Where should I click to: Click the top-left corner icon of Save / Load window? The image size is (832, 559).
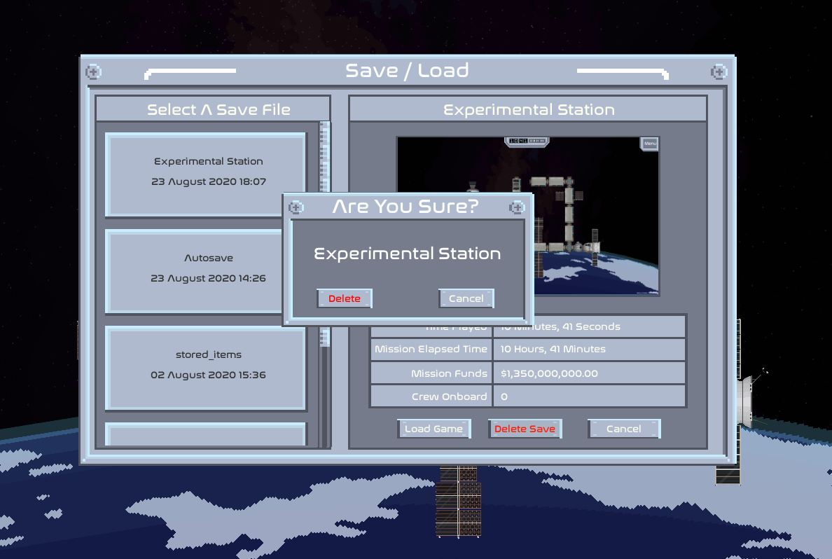coord(93,71)
